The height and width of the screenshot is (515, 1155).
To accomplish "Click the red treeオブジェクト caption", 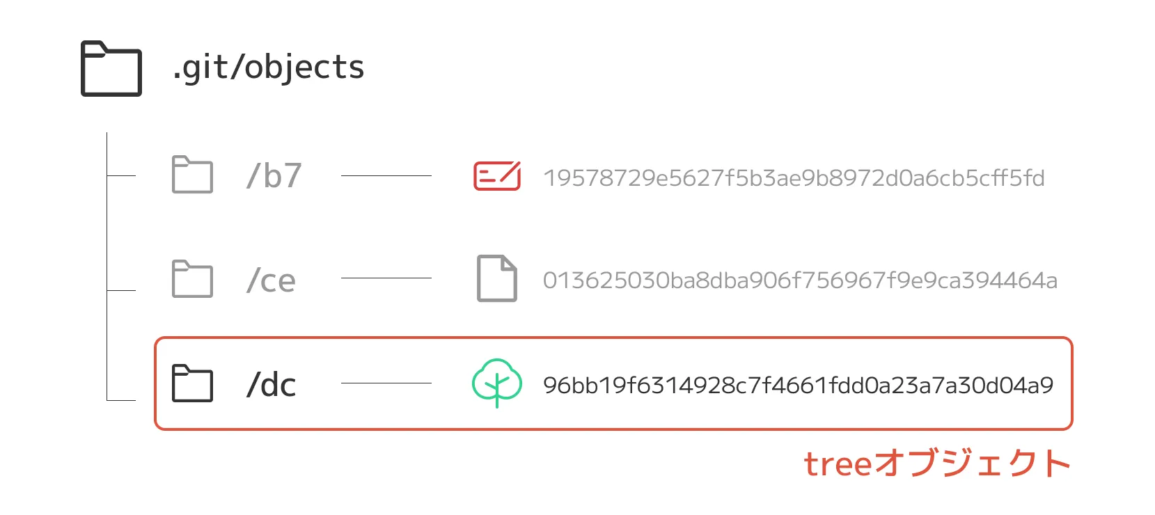I will pos(937,463).
